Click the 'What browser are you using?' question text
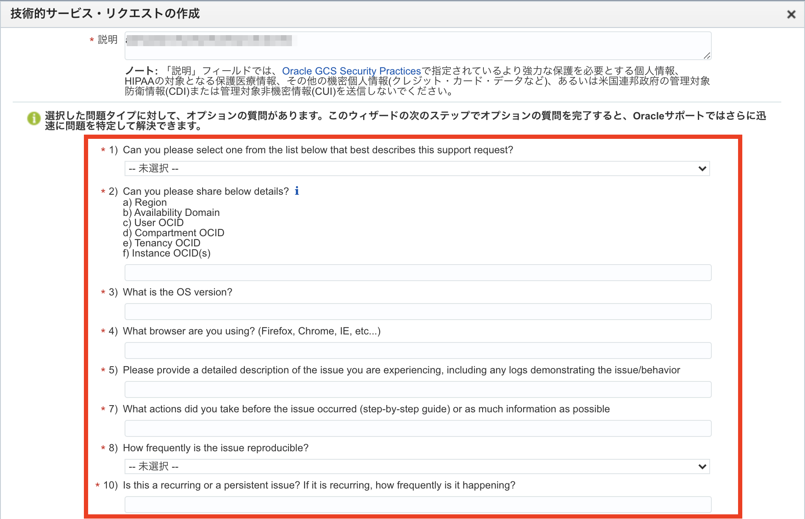The width and height of the screenshot is (805, 519). point(252,331)
